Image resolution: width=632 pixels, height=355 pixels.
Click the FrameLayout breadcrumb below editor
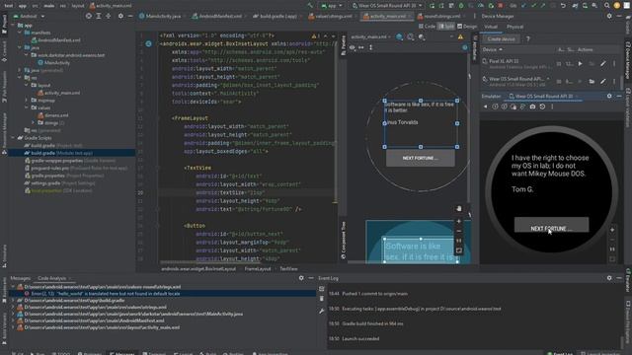click(258, 269)
